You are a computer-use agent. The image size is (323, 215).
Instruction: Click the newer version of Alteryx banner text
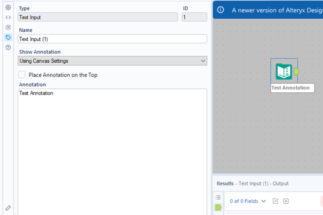click(x=277, y=10)
